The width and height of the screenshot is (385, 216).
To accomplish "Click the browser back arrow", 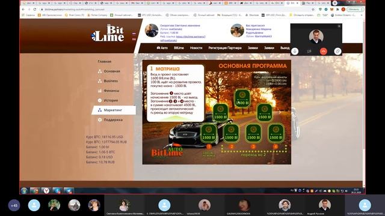I will point(23,10).
